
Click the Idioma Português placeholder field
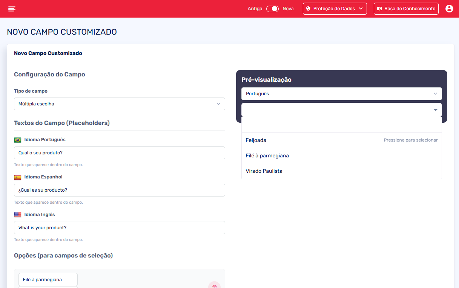[x=119, y=153]
